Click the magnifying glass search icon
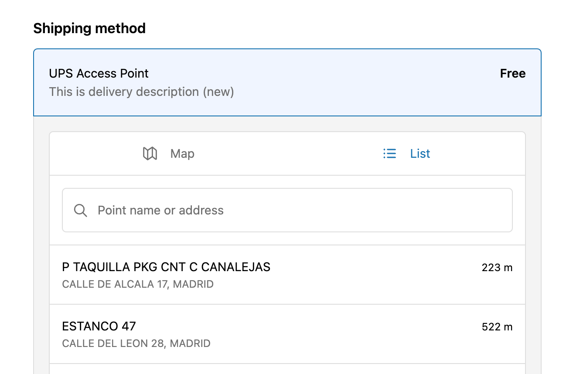This screenshot has width=573, height=374. pyautogui.click(x=81, y=211)
